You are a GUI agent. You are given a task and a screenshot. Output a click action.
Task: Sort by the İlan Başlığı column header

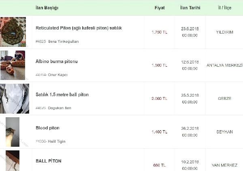click(47, 8)
